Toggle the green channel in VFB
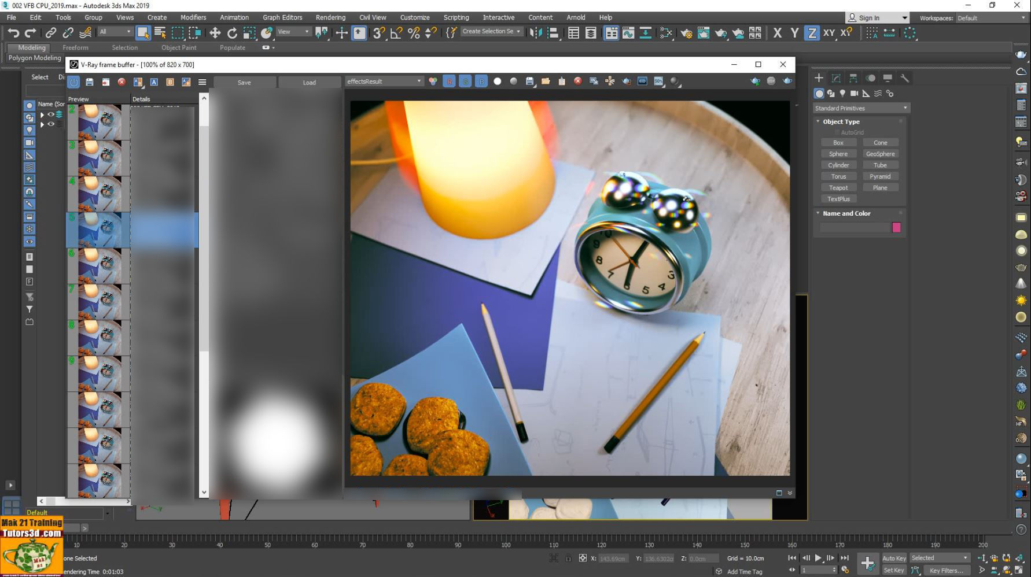This screenshot has width=1031, height=577. pyautogui.click(x=465, y=82)
